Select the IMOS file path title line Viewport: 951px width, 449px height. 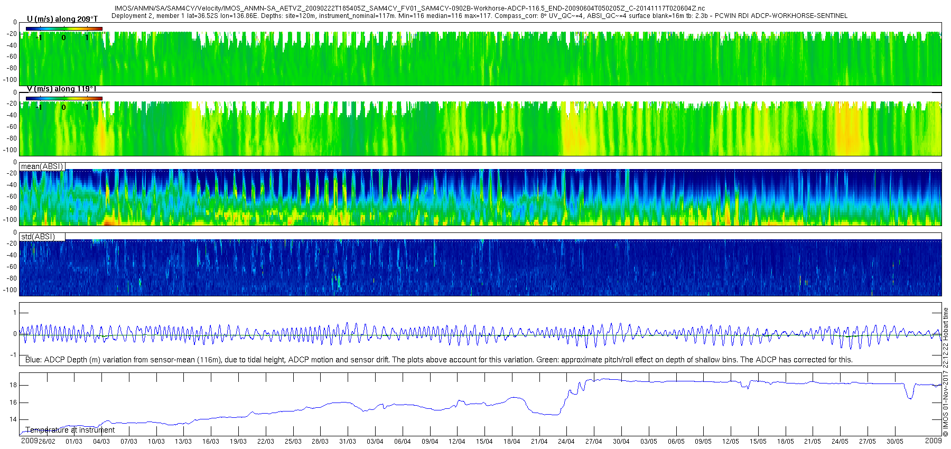coord(409,8)
